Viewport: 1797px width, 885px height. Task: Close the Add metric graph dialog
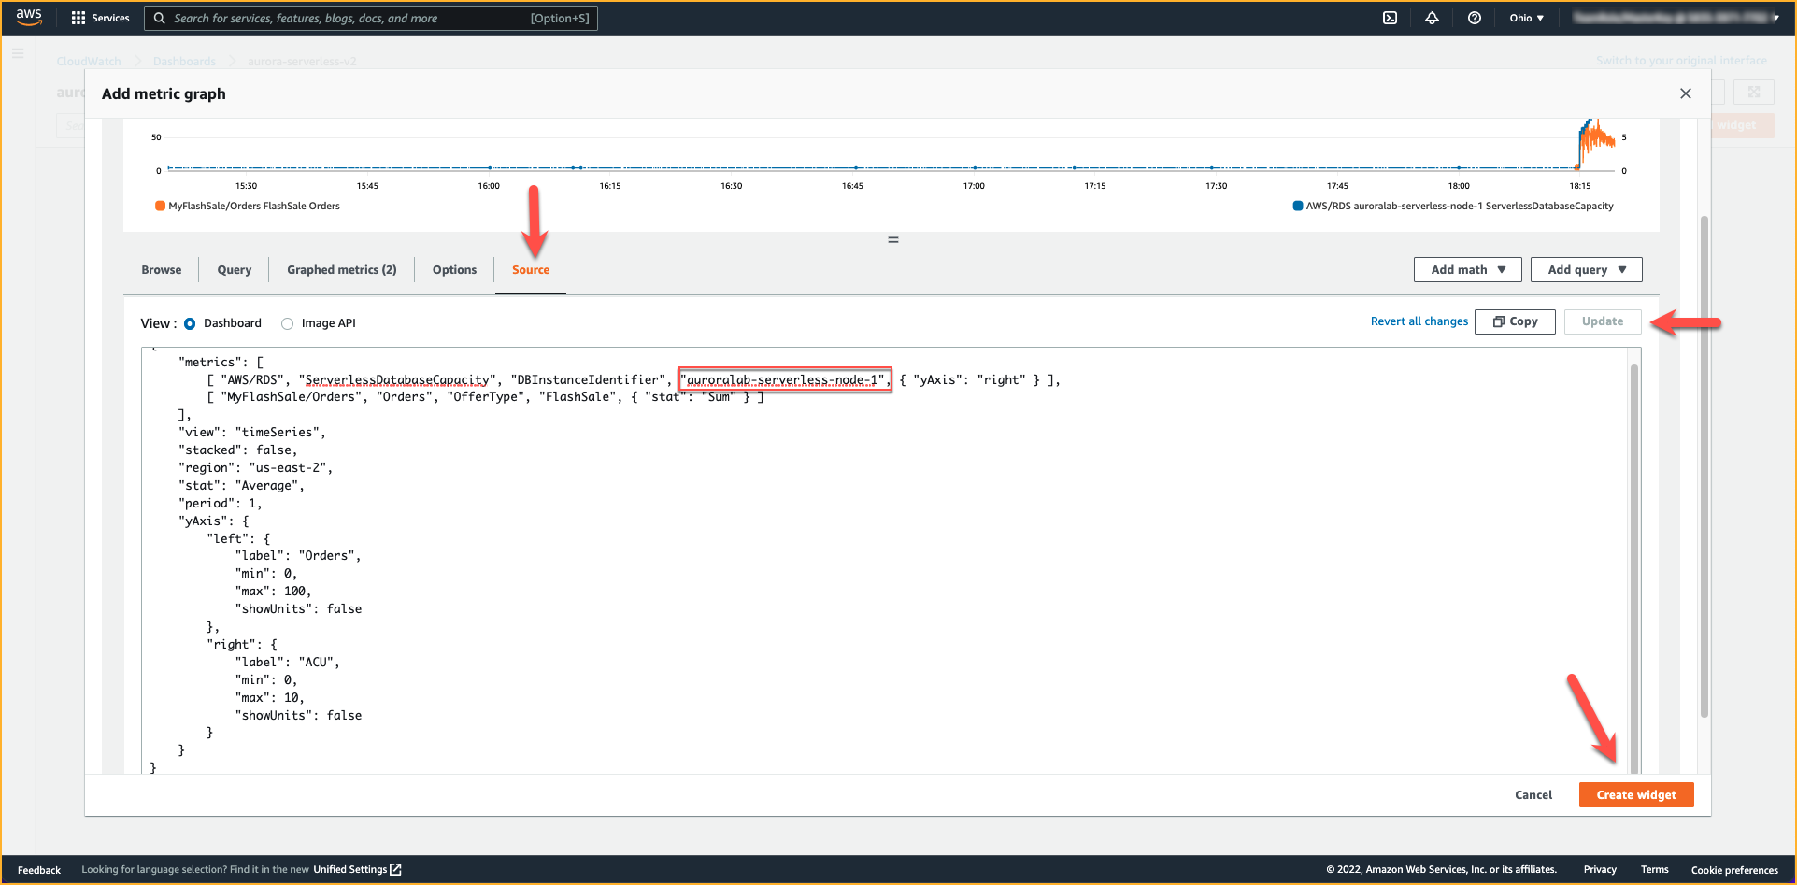point(1685,93)
